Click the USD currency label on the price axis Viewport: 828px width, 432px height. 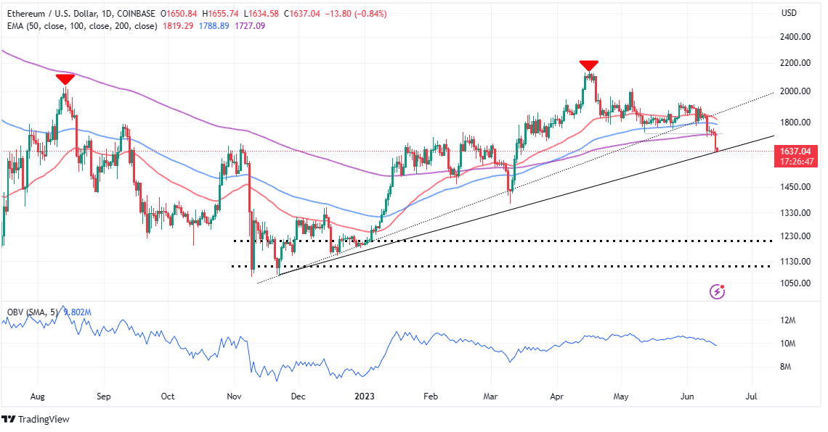(x=790, y=13)
